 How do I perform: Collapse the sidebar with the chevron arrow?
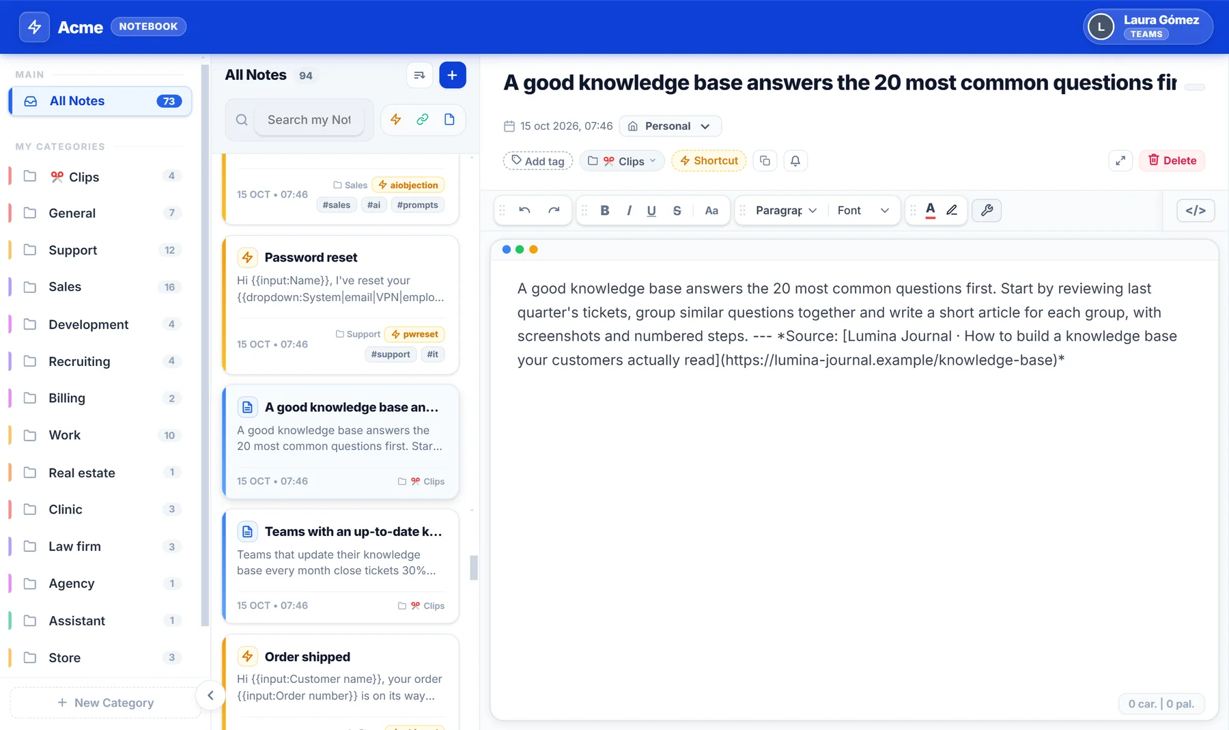click(210, 695)
